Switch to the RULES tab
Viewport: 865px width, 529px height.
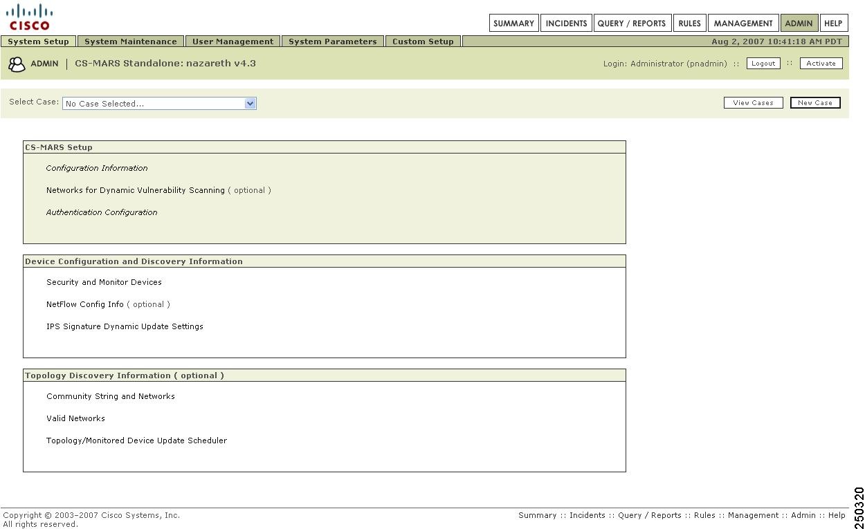click(x=689, y=23)
